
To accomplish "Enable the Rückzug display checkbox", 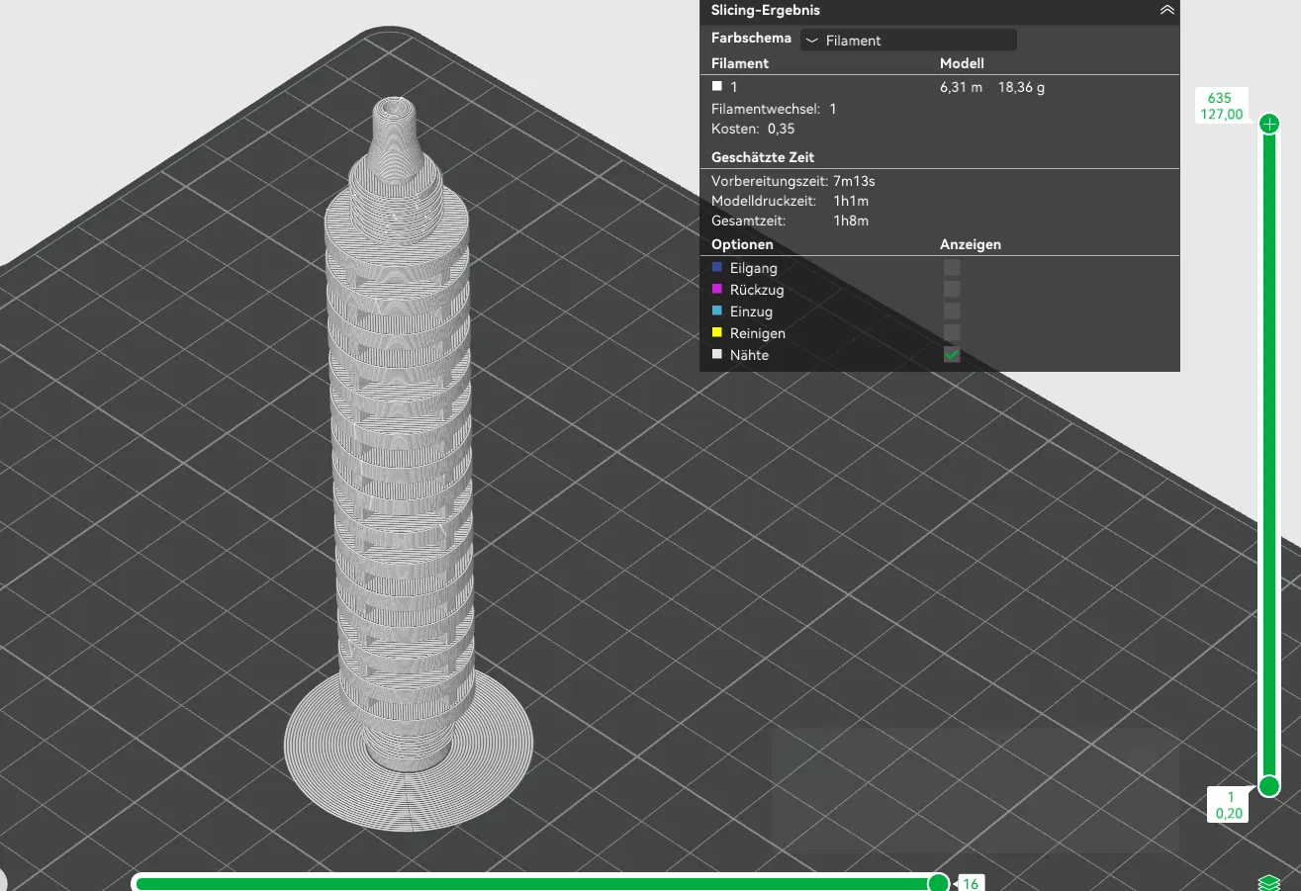I will [952, 290].
